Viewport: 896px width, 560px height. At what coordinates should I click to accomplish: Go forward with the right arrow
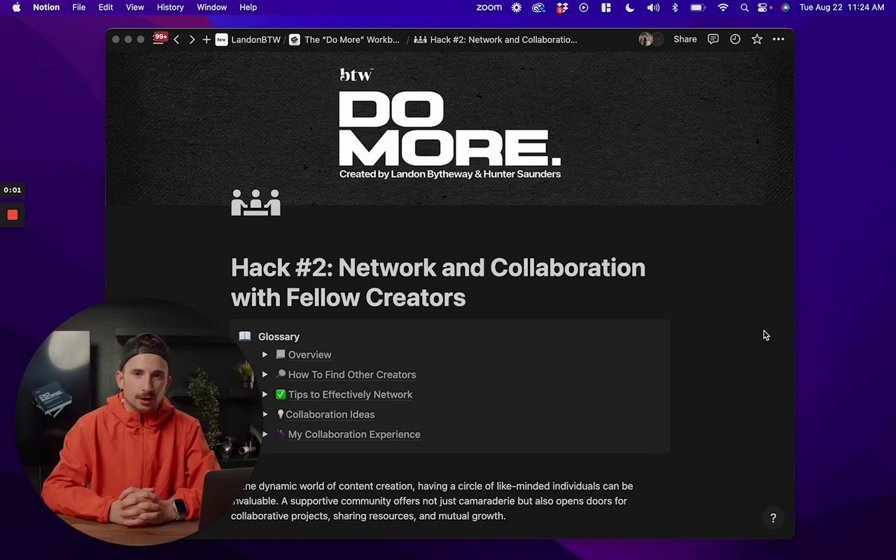click(x=192, y=40)
